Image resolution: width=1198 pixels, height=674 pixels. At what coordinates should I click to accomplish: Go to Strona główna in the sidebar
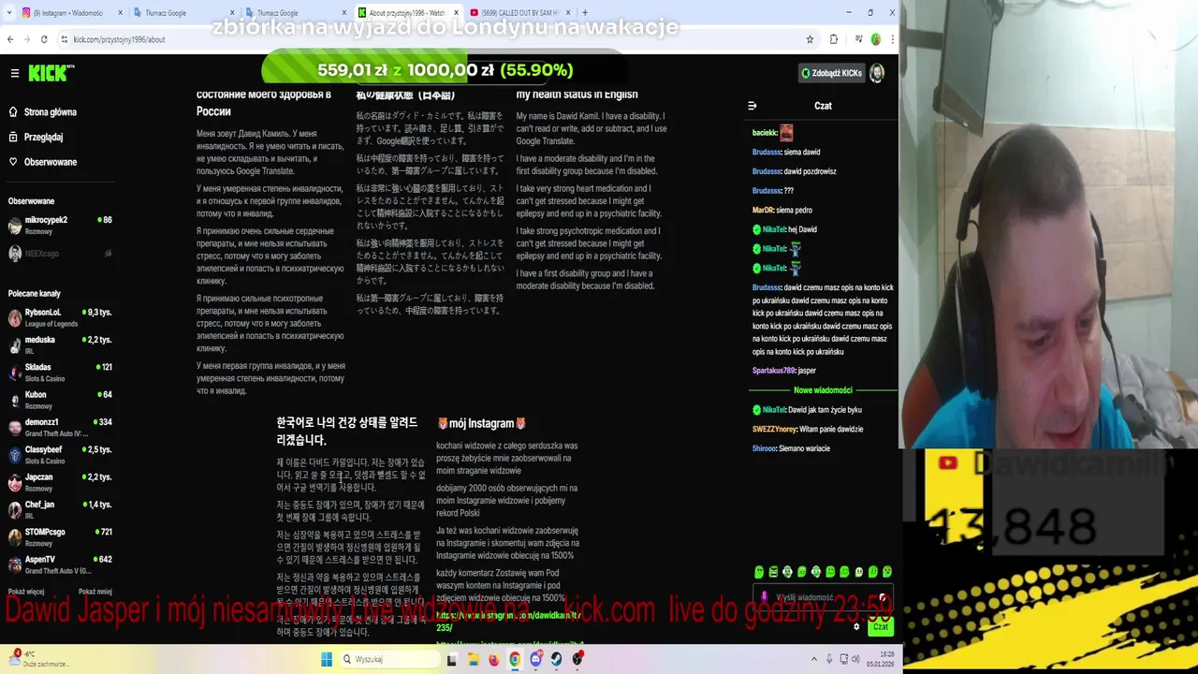[x=51, y=112]
